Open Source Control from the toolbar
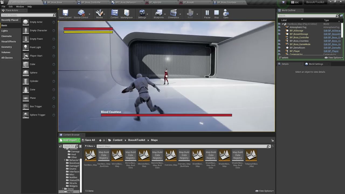 pos(81,14)
